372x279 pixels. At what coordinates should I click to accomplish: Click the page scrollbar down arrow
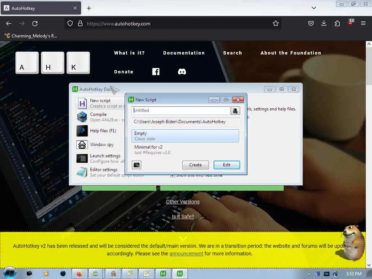[369, 265]
